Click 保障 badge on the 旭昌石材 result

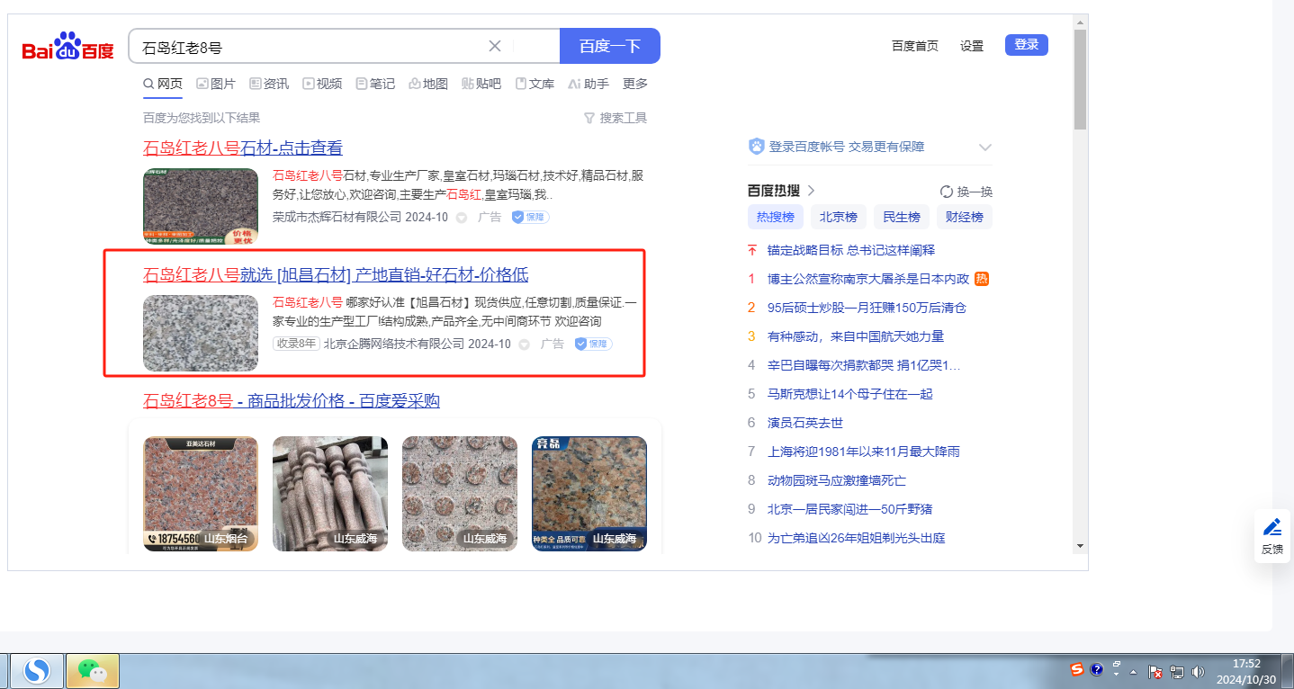(x=593, y=344)
